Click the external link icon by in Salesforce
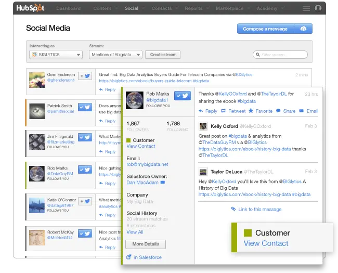Image resolution: width=338 pixels, height=273 pixels. pyautogui.click(x=128, y=257)
